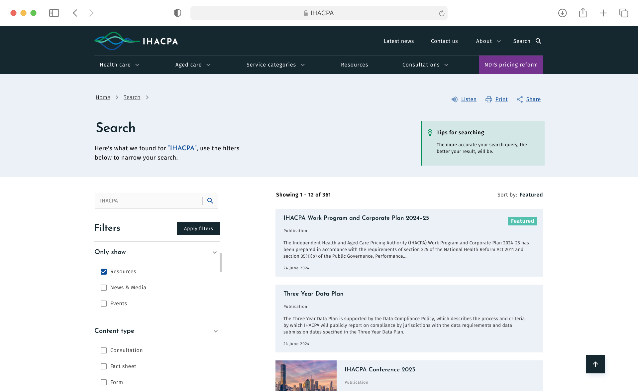Image resolution: width=638 pixels, height=391 pixels.
Task: Uncheck the Resources checkbox
Action: point(104,272)
